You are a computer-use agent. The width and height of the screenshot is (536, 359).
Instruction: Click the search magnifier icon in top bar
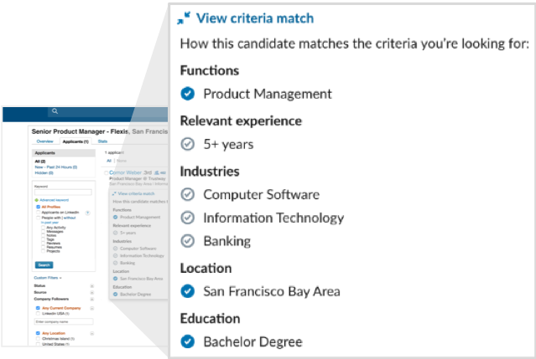click(55, 110)
